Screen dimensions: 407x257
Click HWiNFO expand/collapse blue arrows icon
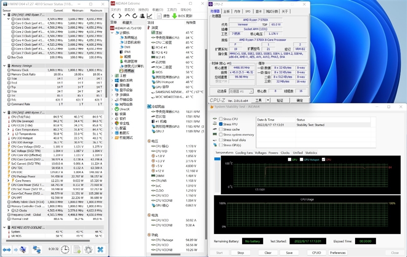[x=7, y=250]
